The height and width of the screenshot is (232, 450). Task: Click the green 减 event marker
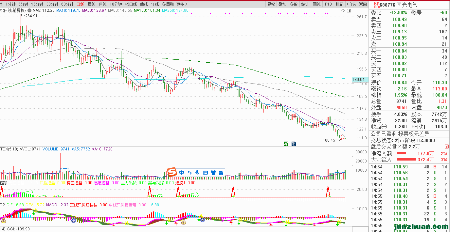coord(286,144)
